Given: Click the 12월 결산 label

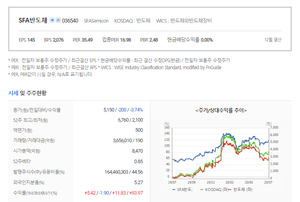Looking at the screenshot, I should [x=273, y=40].
